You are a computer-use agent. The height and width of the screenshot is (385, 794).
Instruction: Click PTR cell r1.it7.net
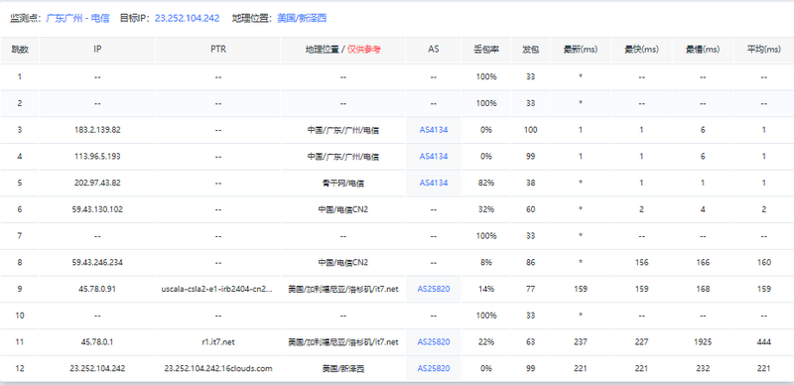tap(217, 342)
